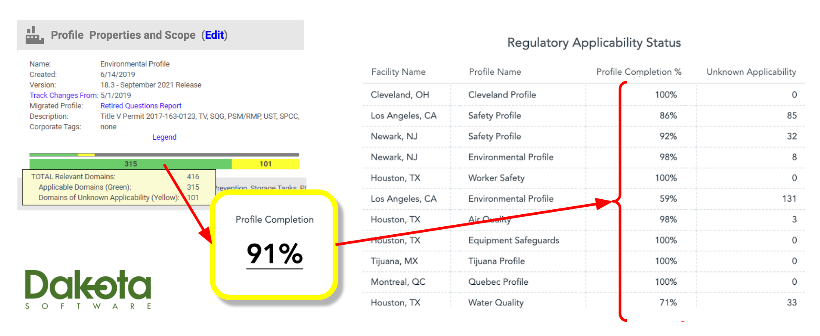Click the yellow 101 unknown domains bar

tap(265, 164)
